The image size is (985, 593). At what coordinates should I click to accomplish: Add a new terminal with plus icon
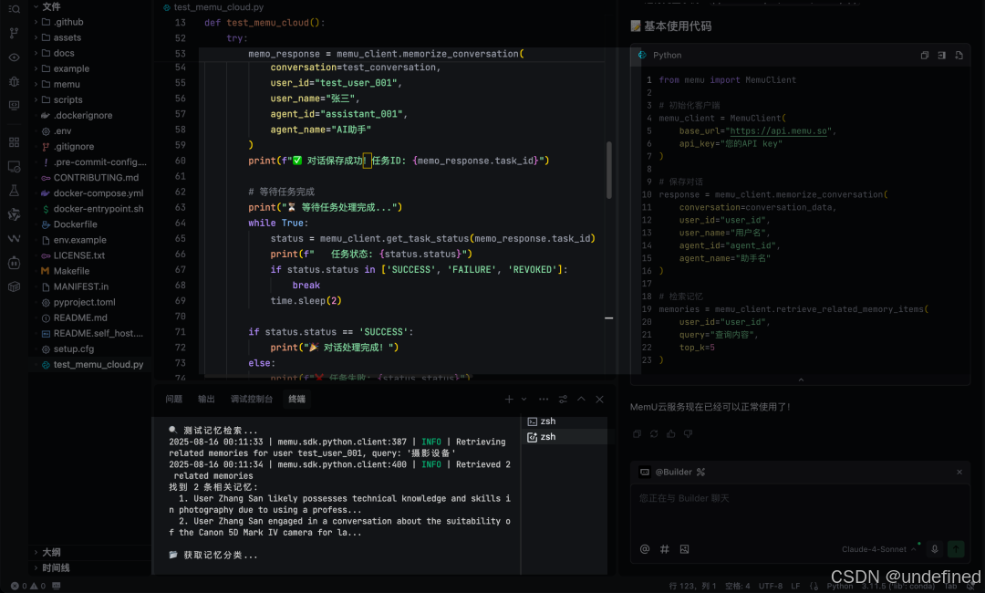pos(509,399)
